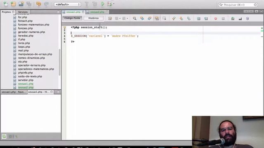Minimize the Projetos panel group
The height and width of the screenshot is (148, 264).
[59, 12]
